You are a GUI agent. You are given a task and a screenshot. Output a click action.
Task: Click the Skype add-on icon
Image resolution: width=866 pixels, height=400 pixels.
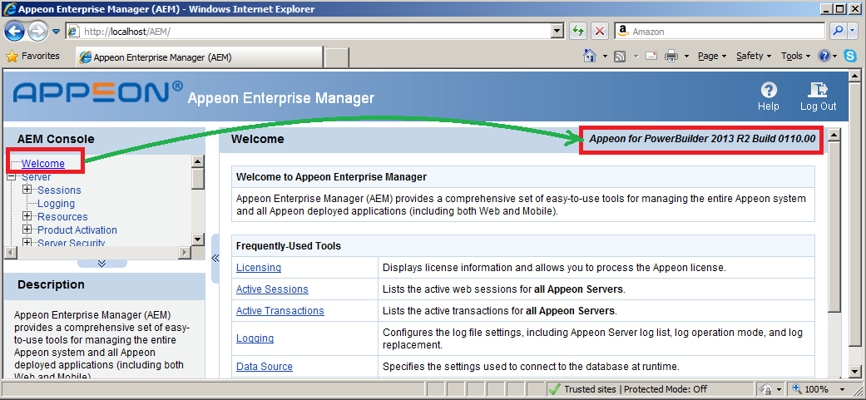click(x=850, y=56)
